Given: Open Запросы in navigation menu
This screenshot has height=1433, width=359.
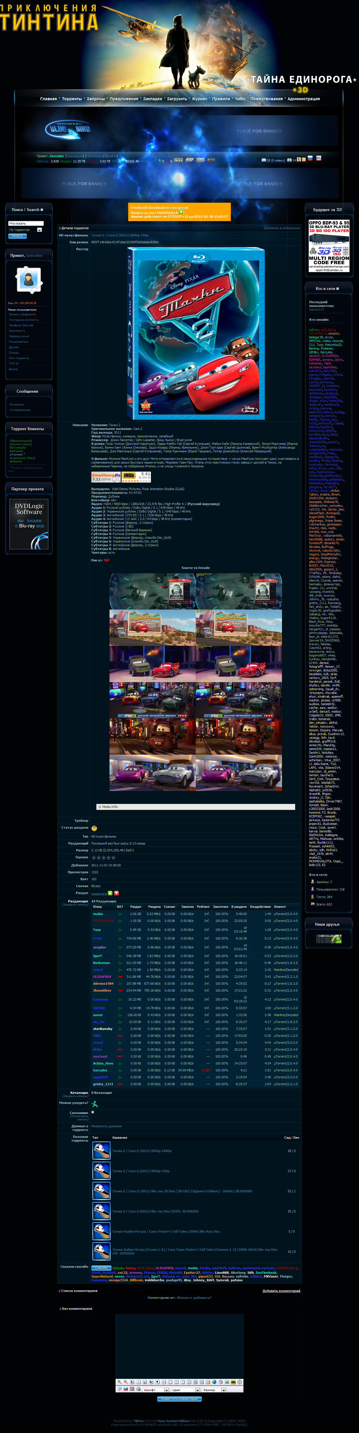Looking at the screenshot, I should tap(96, 98).
